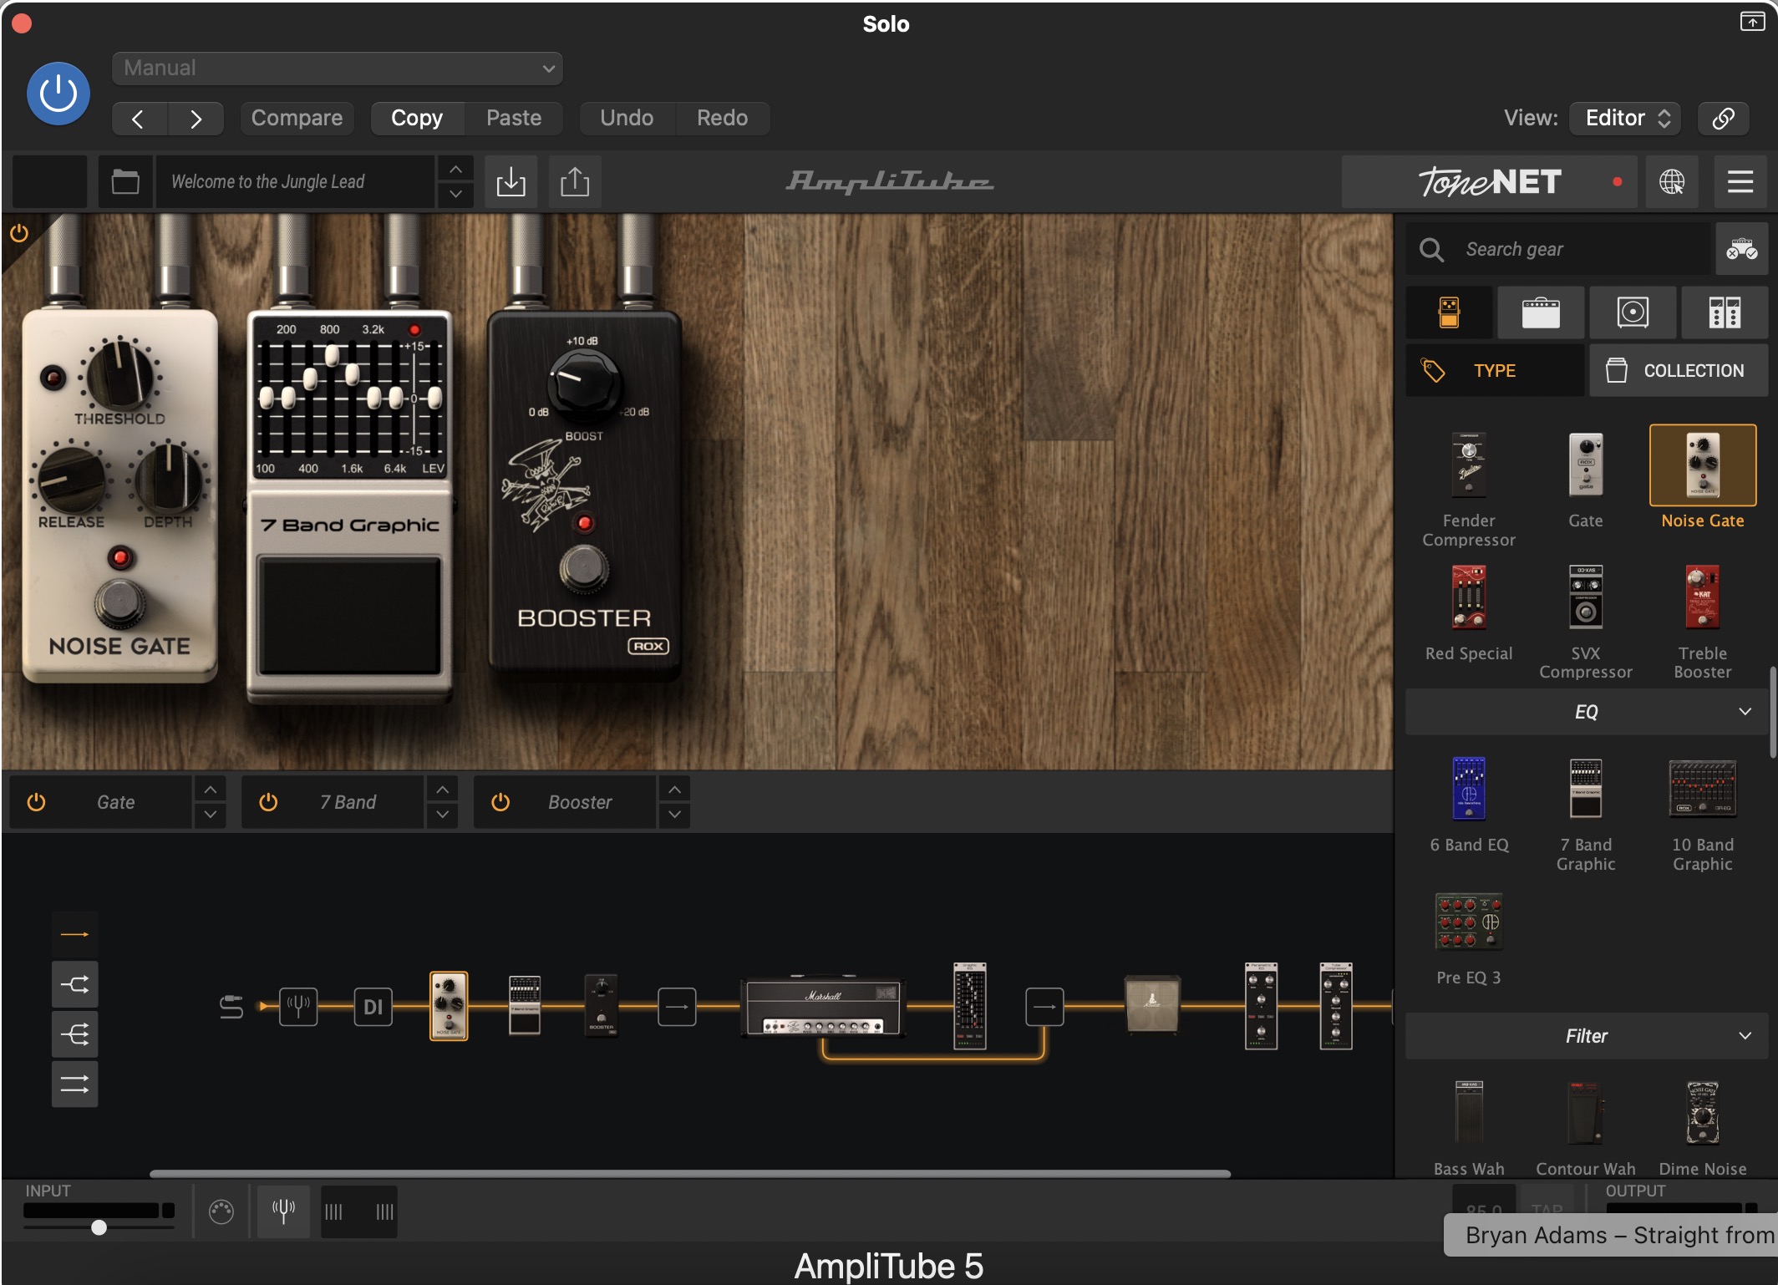This screenshot has height=1285, width=1778.
Task: Click the Booster slot up arrow
Action: (x=675, y=790)
